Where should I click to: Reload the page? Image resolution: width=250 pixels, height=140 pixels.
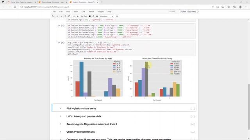click(15, 7)
